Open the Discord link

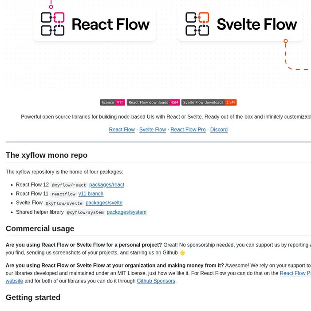[x=219, y=130]
